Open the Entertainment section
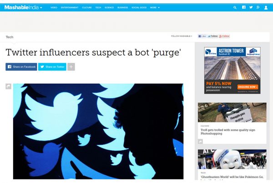Viewport: 273px width, 183px height. pyautogui.click(x=70, y=7)
